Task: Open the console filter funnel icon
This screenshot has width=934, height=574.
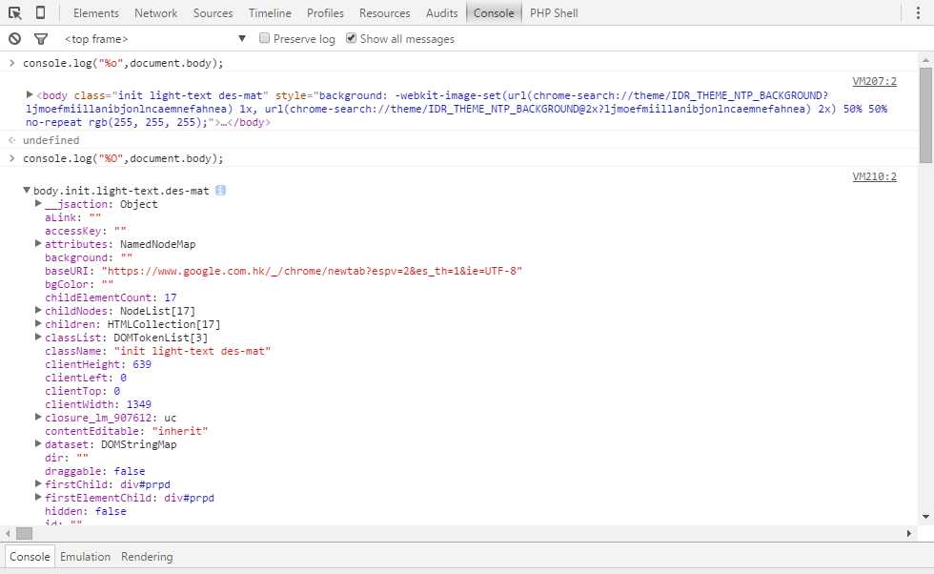Action: click(40, 39)
